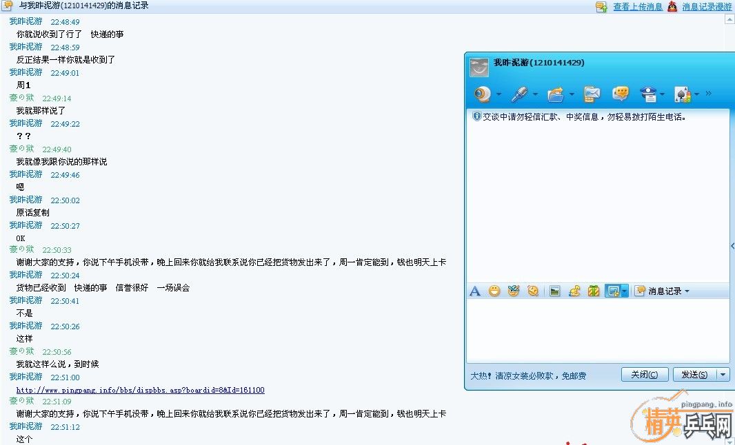The height and width of the screenshot is (445, 735).
Task: Start a video call with webcam icon
Action: 482,94
